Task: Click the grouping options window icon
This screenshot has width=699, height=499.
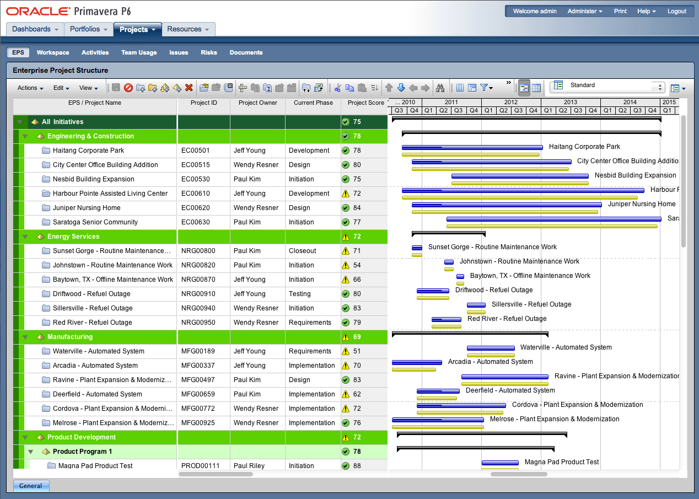Action: (472, 88)
